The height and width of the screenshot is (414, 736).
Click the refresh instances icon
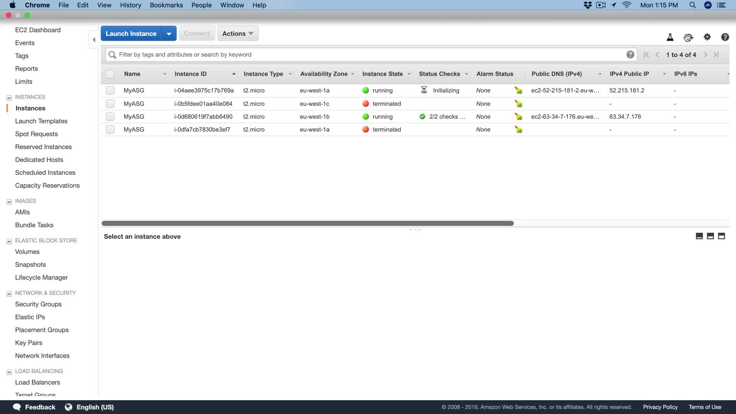pos(688,37)
